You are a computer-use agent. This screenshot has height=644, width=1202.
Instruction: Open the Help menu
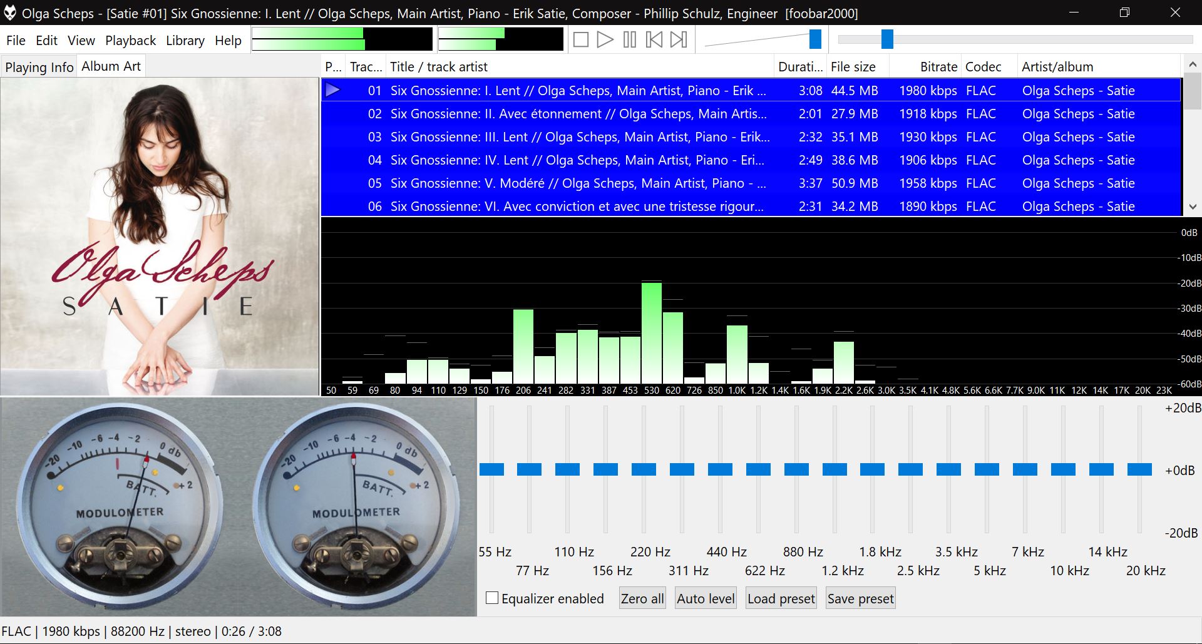tap(228, 41)
